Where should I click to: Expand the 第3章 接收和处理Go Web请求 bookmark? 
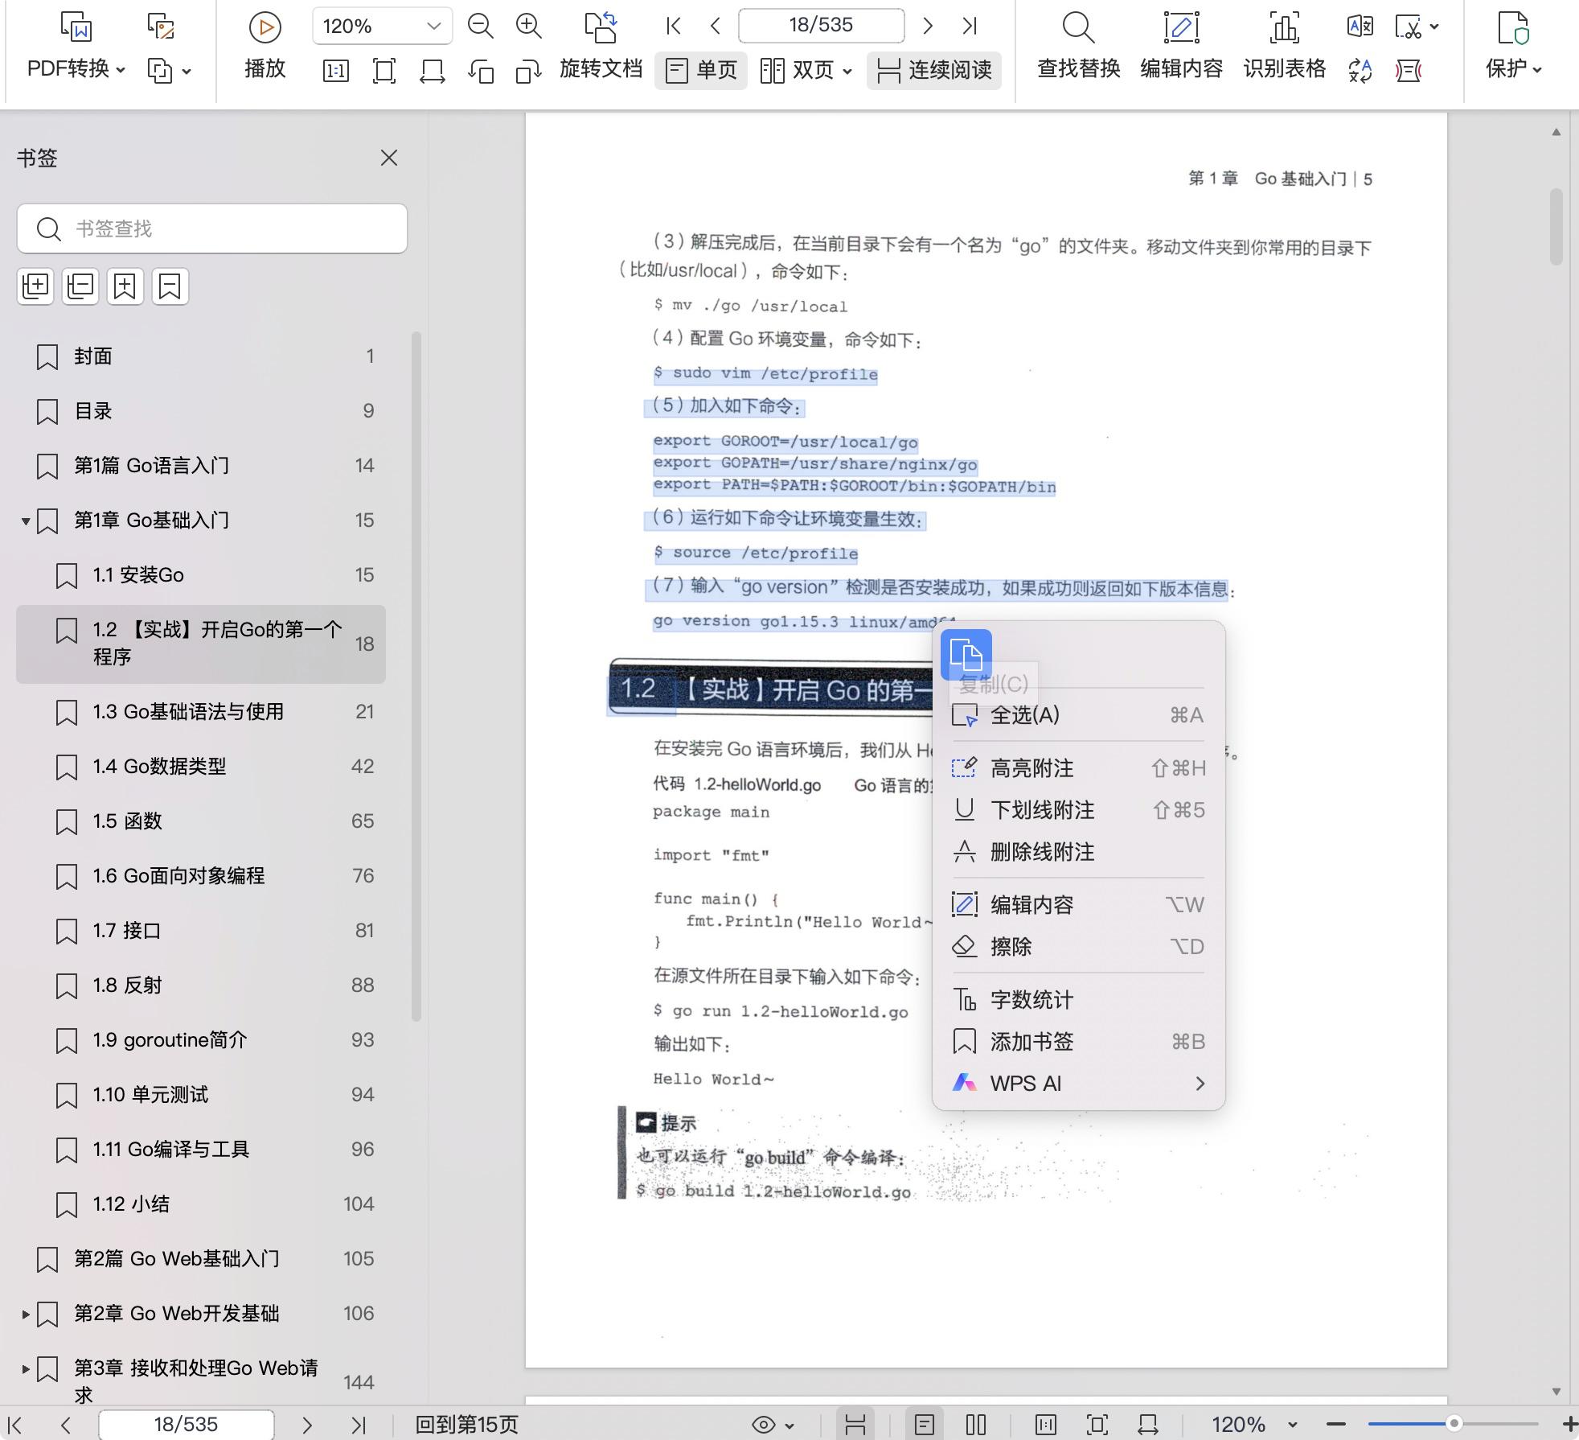26,1368
